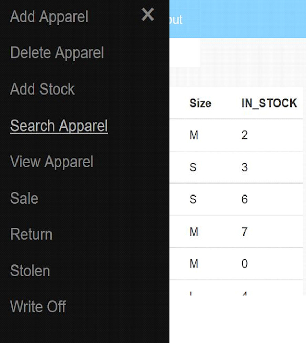Close the side navigation menu
306x343 pixels.
point(148,14)
